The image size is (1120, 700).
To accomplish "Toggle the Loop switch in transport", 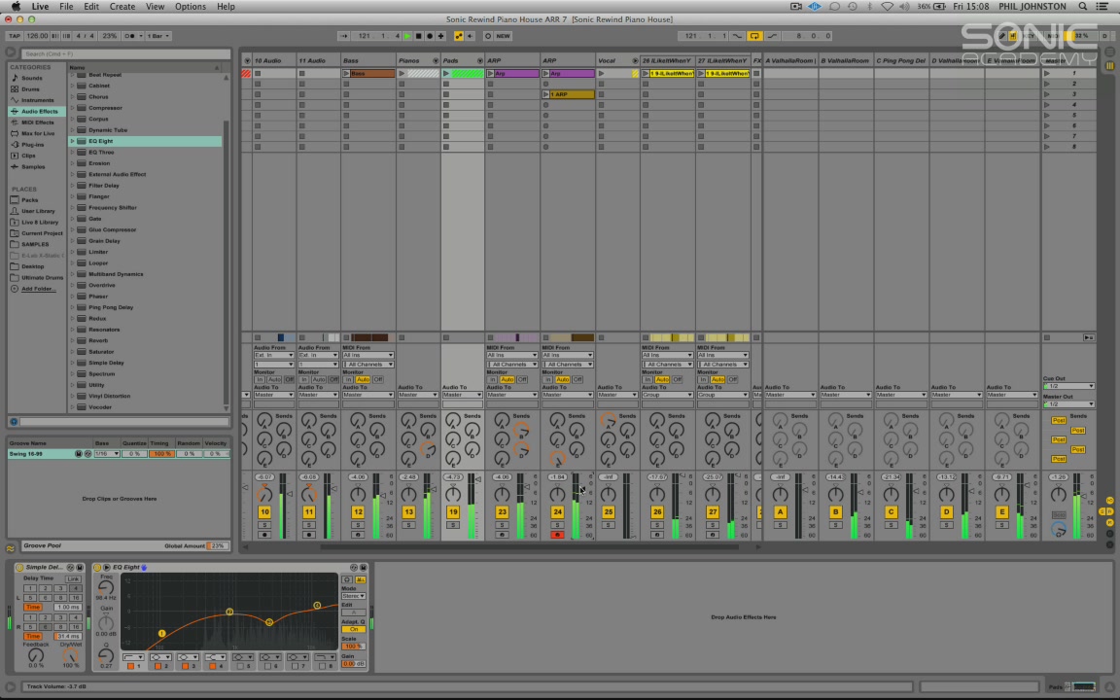I will click(x=754, y=36).
